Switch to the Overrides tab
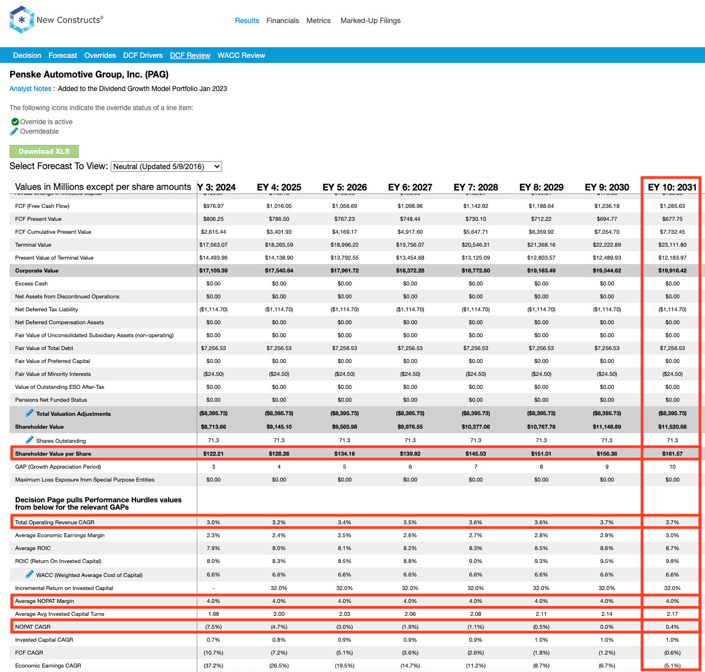Screen dimensions: 705x672 (x=100, y=56)
